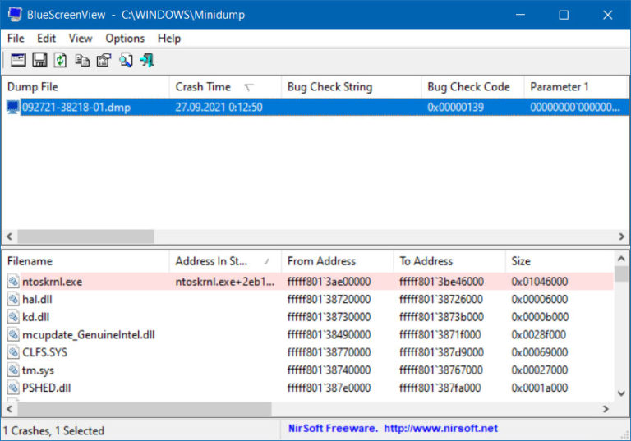Open the Properties toolbar icon
631x441 pixels.
point(104,60)
